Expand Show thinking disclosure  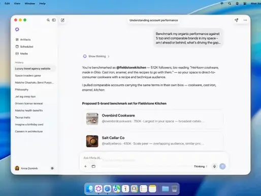[96, 56]
